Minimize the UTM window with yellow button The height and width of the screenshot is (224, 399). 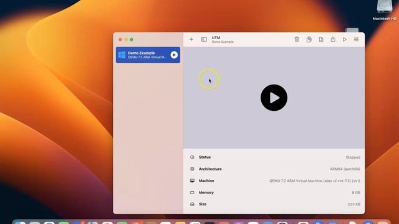pos(126,40)
